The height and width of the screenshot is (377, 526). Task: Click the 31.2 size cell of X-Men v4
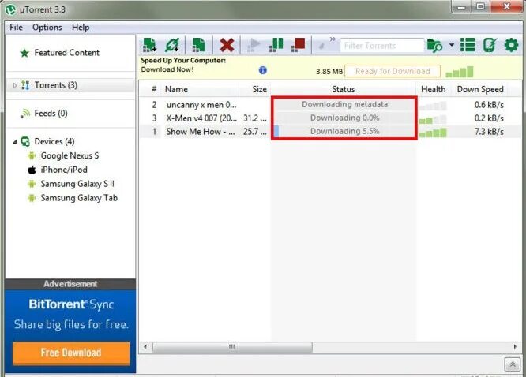255,118
